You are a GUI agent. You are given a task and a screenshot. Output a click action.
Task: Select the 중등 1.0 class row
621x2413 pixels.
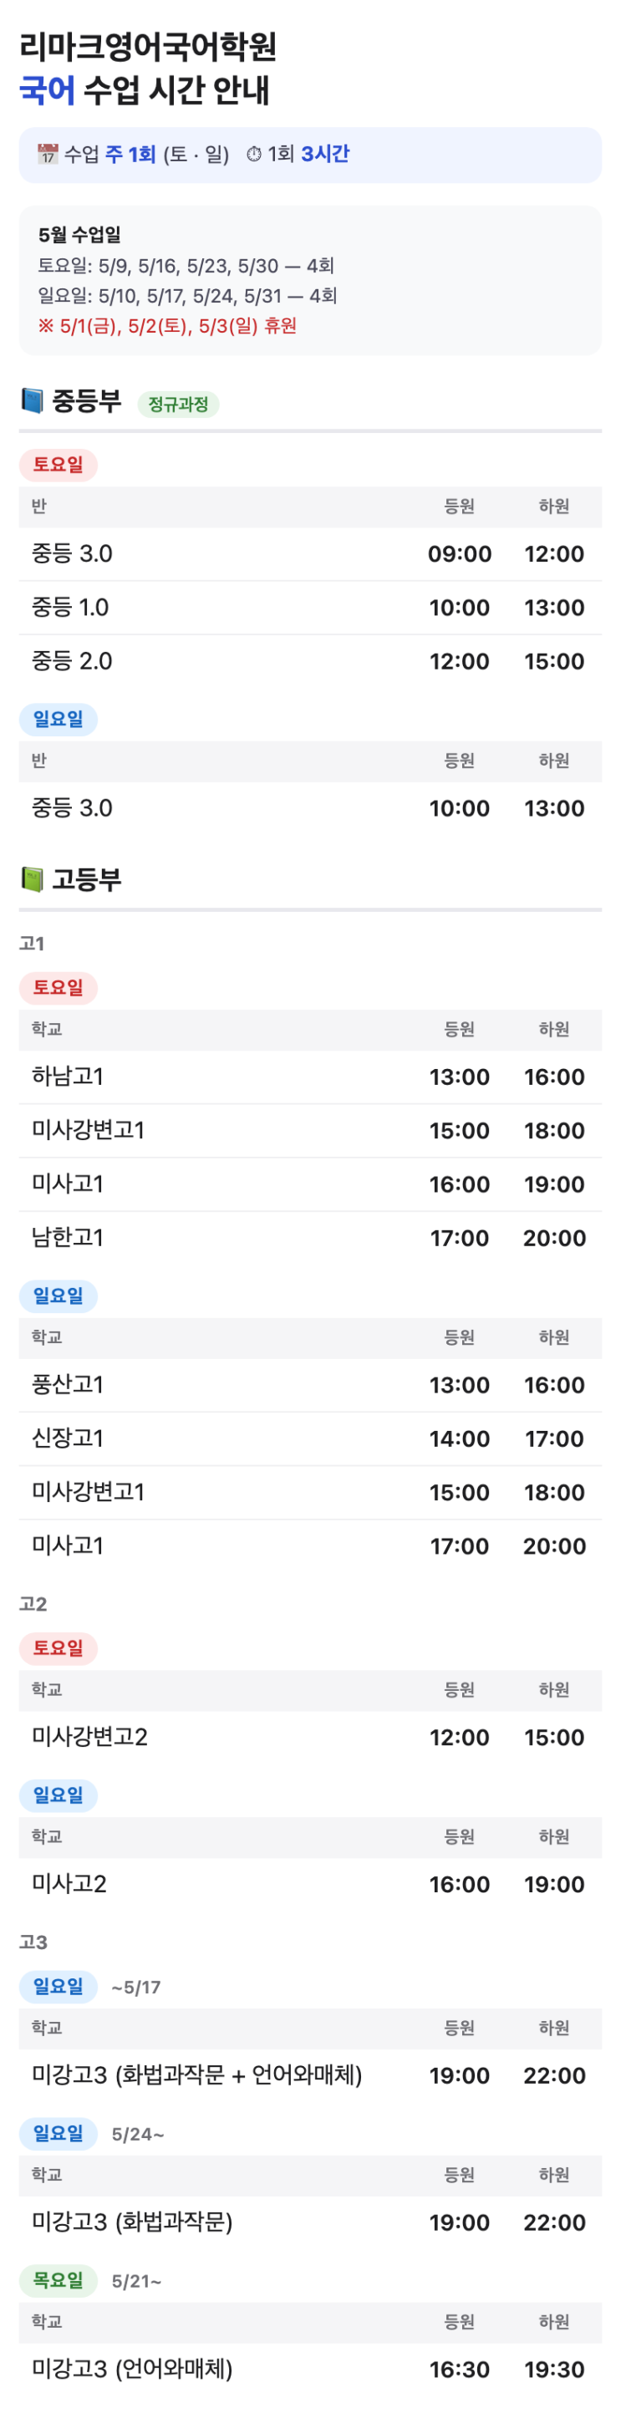(310, 608)
